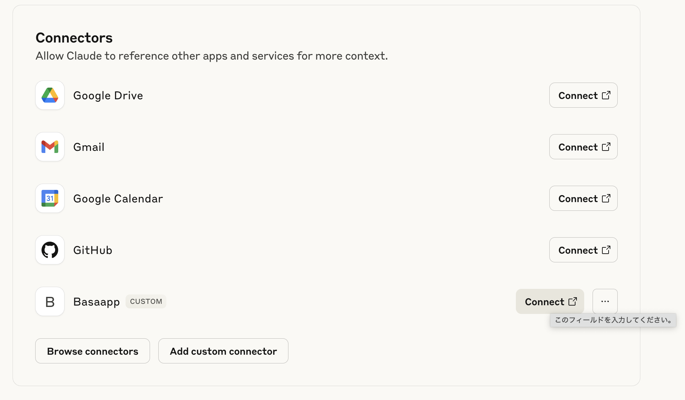685x400 pixels.
Task: Click the Basaapp letter B icon
Action: [x=50, y=301]
